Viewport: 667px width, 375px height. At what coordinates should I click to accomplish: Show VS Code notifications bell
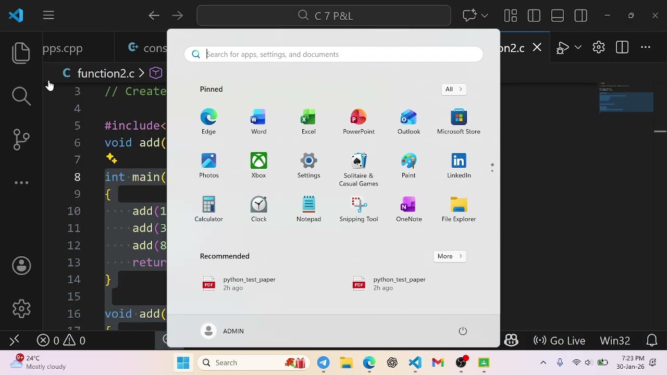tap(652, 341)
